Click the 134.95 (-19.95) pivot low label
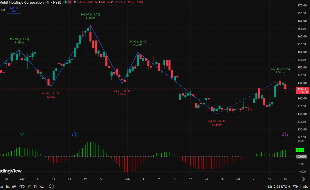 (217, 121)
